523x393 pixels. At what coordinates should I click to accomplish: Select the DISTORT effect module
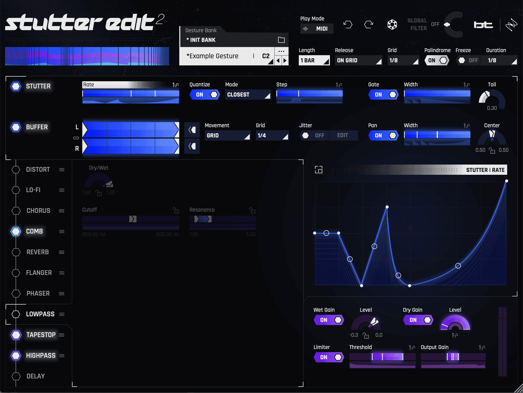coord(38,170)
